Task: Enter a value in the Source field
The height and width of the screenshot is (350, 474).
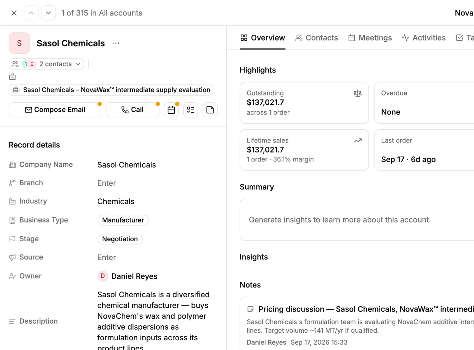Action: 107,257
